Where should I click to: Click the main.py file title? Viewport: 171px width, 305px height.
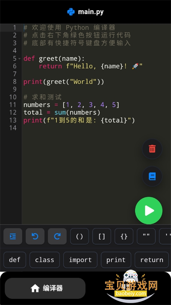coord(91,12)
